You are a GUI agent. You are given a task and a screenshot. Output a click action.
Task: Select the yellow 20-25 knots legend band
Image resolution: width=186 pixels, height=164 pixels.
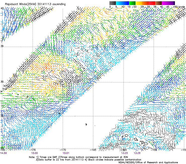tap(139, 3)
